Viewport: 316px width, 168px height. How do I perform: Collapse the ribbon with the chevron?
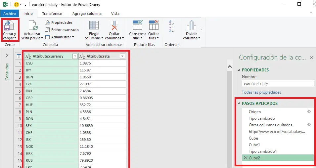[311, 13]
